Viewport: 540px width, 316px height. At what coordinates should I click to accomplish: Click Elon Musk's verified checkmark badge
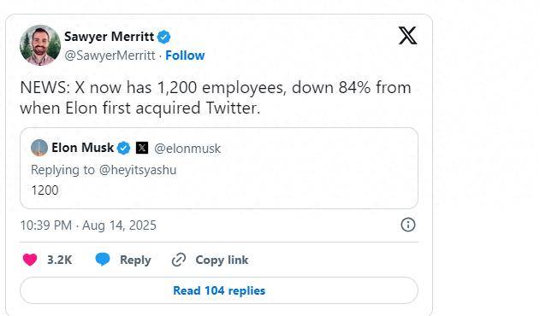click(124, 149)
